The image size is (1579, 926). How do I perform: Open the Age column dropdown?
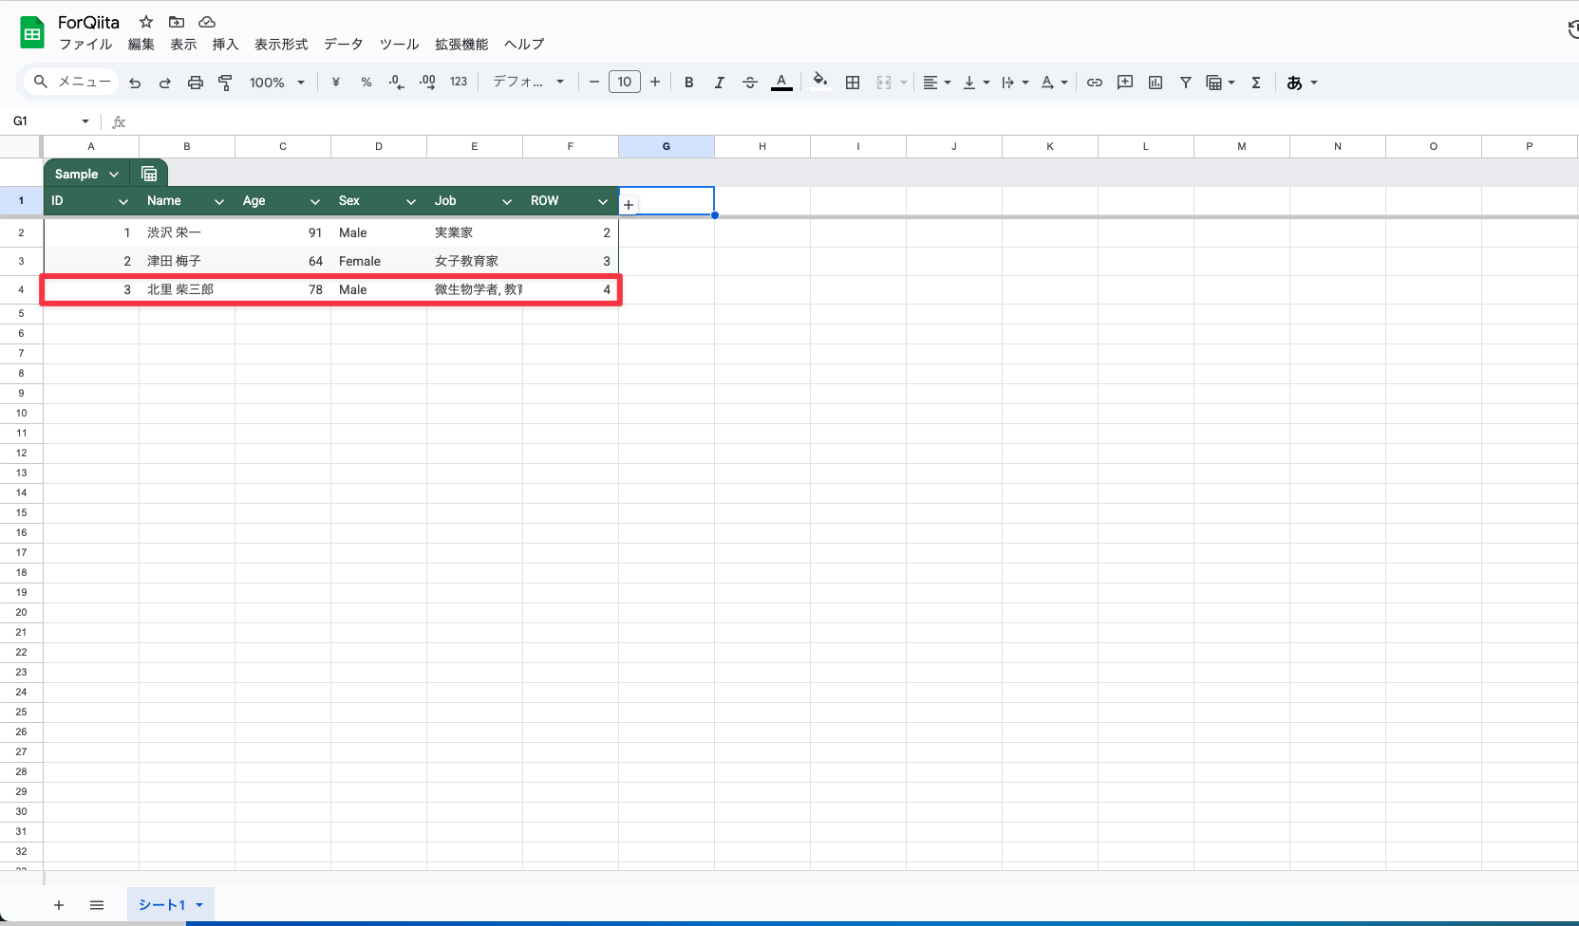tap(315, 201)
